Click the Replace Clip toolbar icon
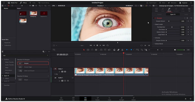The height and width of the screenshot is (102, 195). click(109, 50)
